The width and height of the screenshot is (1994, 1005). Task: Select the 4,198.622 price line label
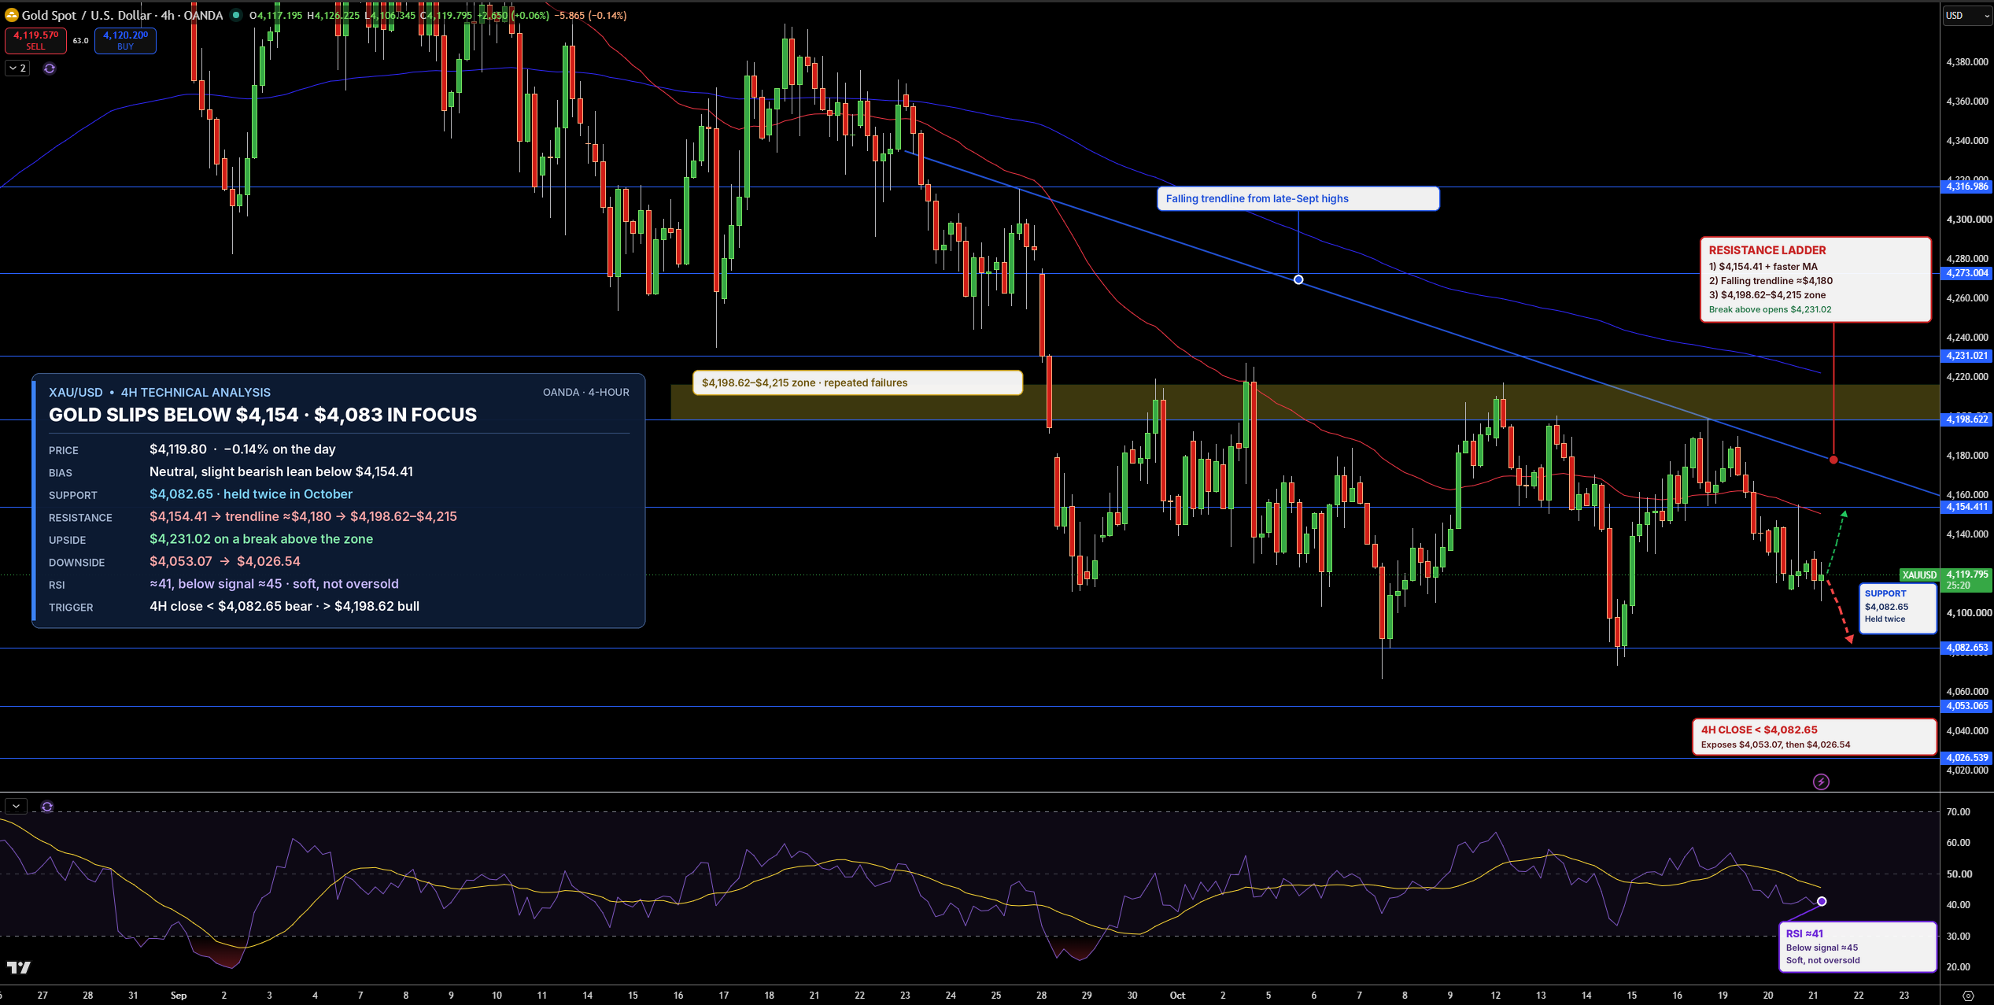(1966, 419)
